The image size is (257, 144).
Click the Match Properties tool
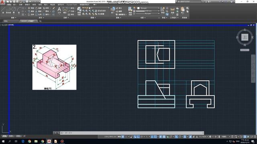[x=130, y=11]
